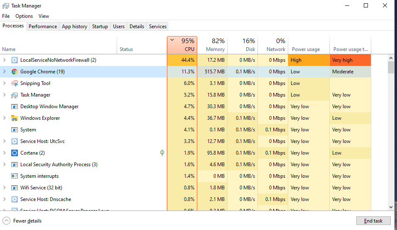Click the green leaf status icon for Cortana

[162, 153]
